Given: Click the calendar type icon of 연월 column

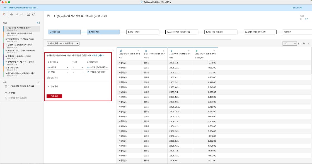Looking at the screenshot, I should click(171, 51).
